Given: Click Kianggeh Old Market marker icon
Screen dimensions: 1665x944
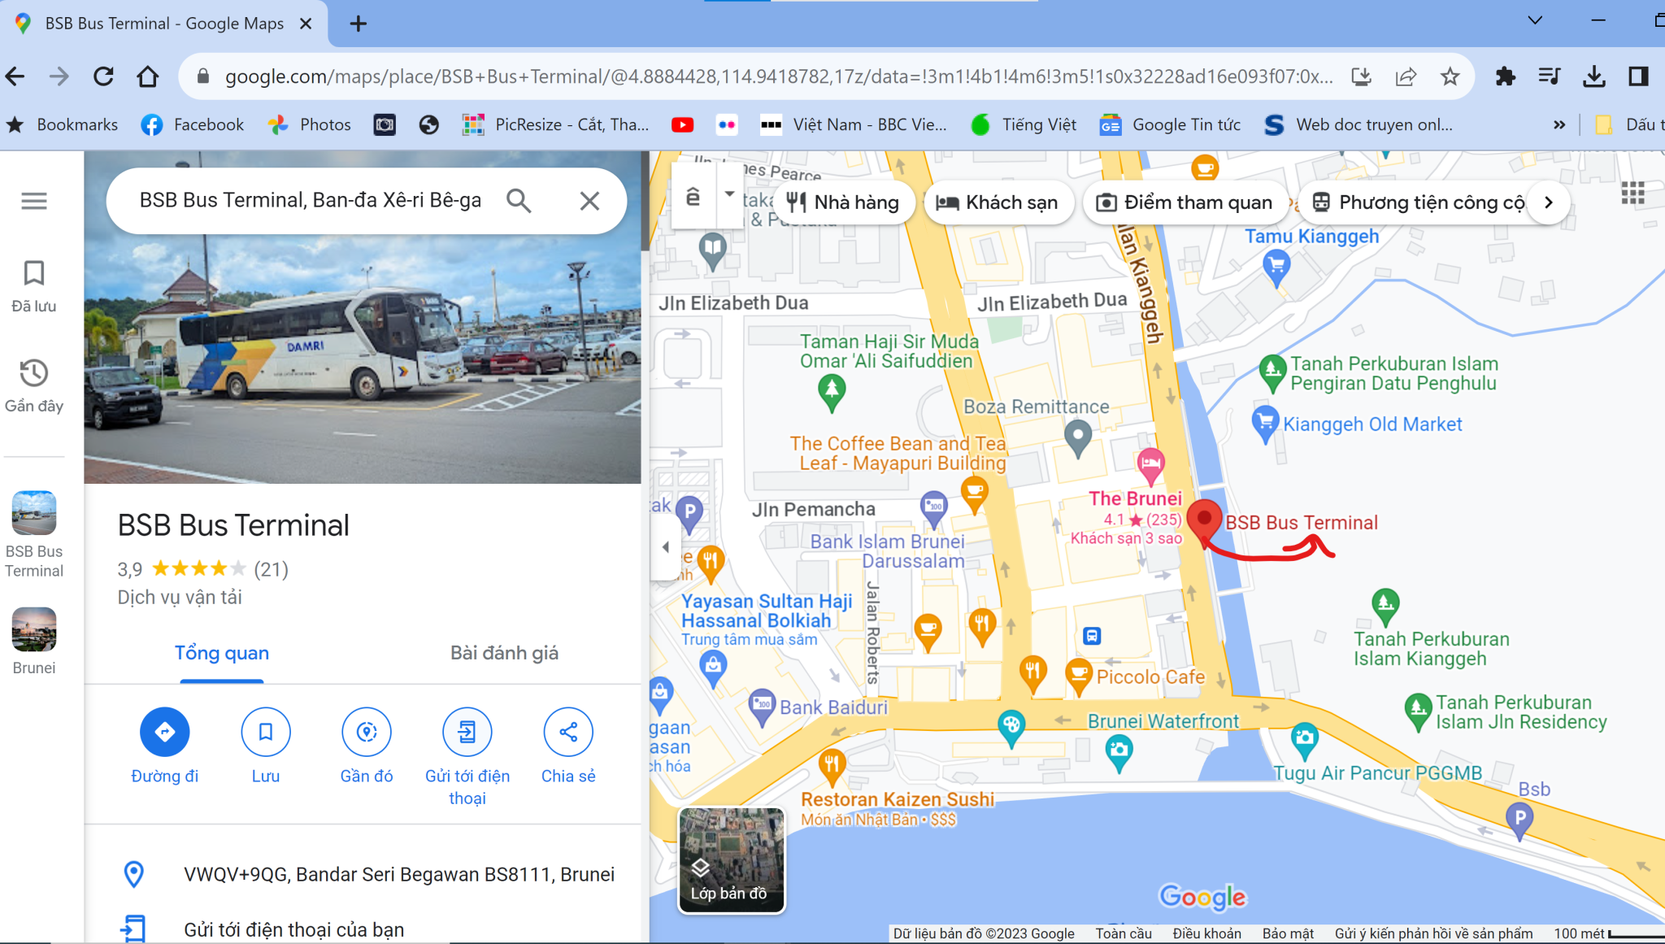Looking at the screenshot, I should pos(1265,424).
